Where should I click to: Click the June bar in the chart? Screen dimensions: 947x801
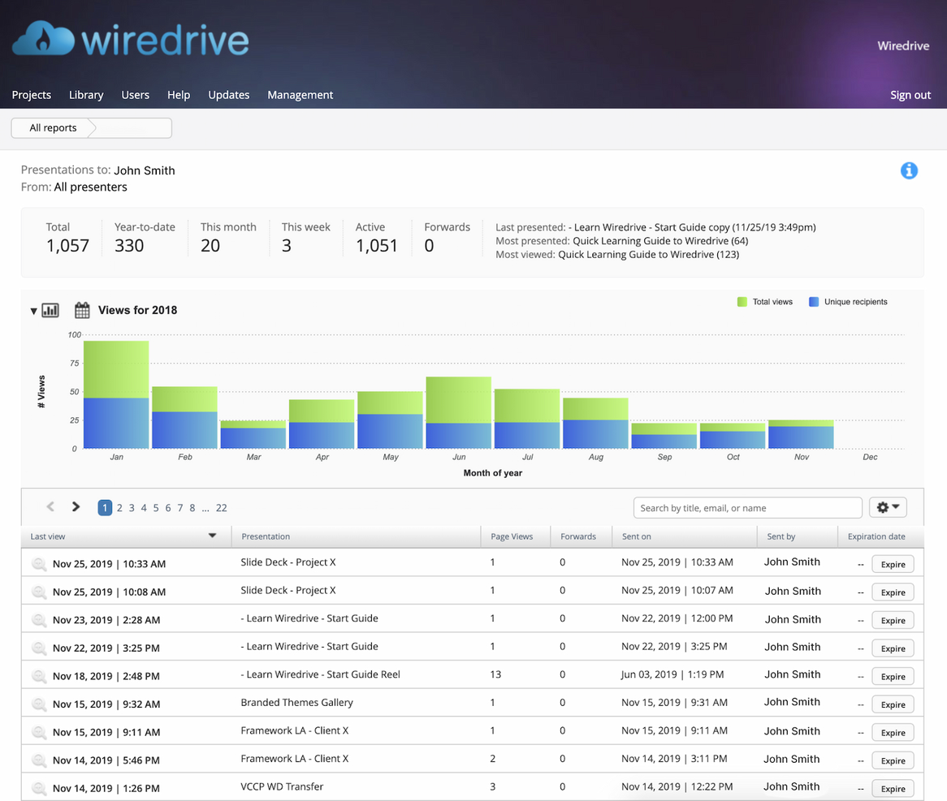[458, 413]
